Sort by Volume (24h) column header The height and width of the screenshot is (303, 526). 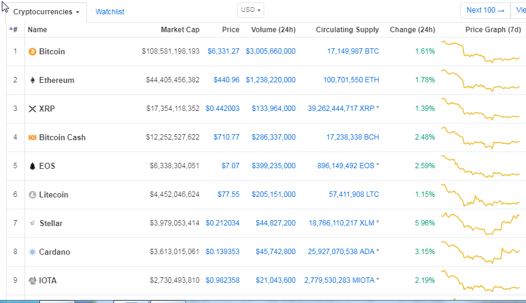click(x=273, y=30)
